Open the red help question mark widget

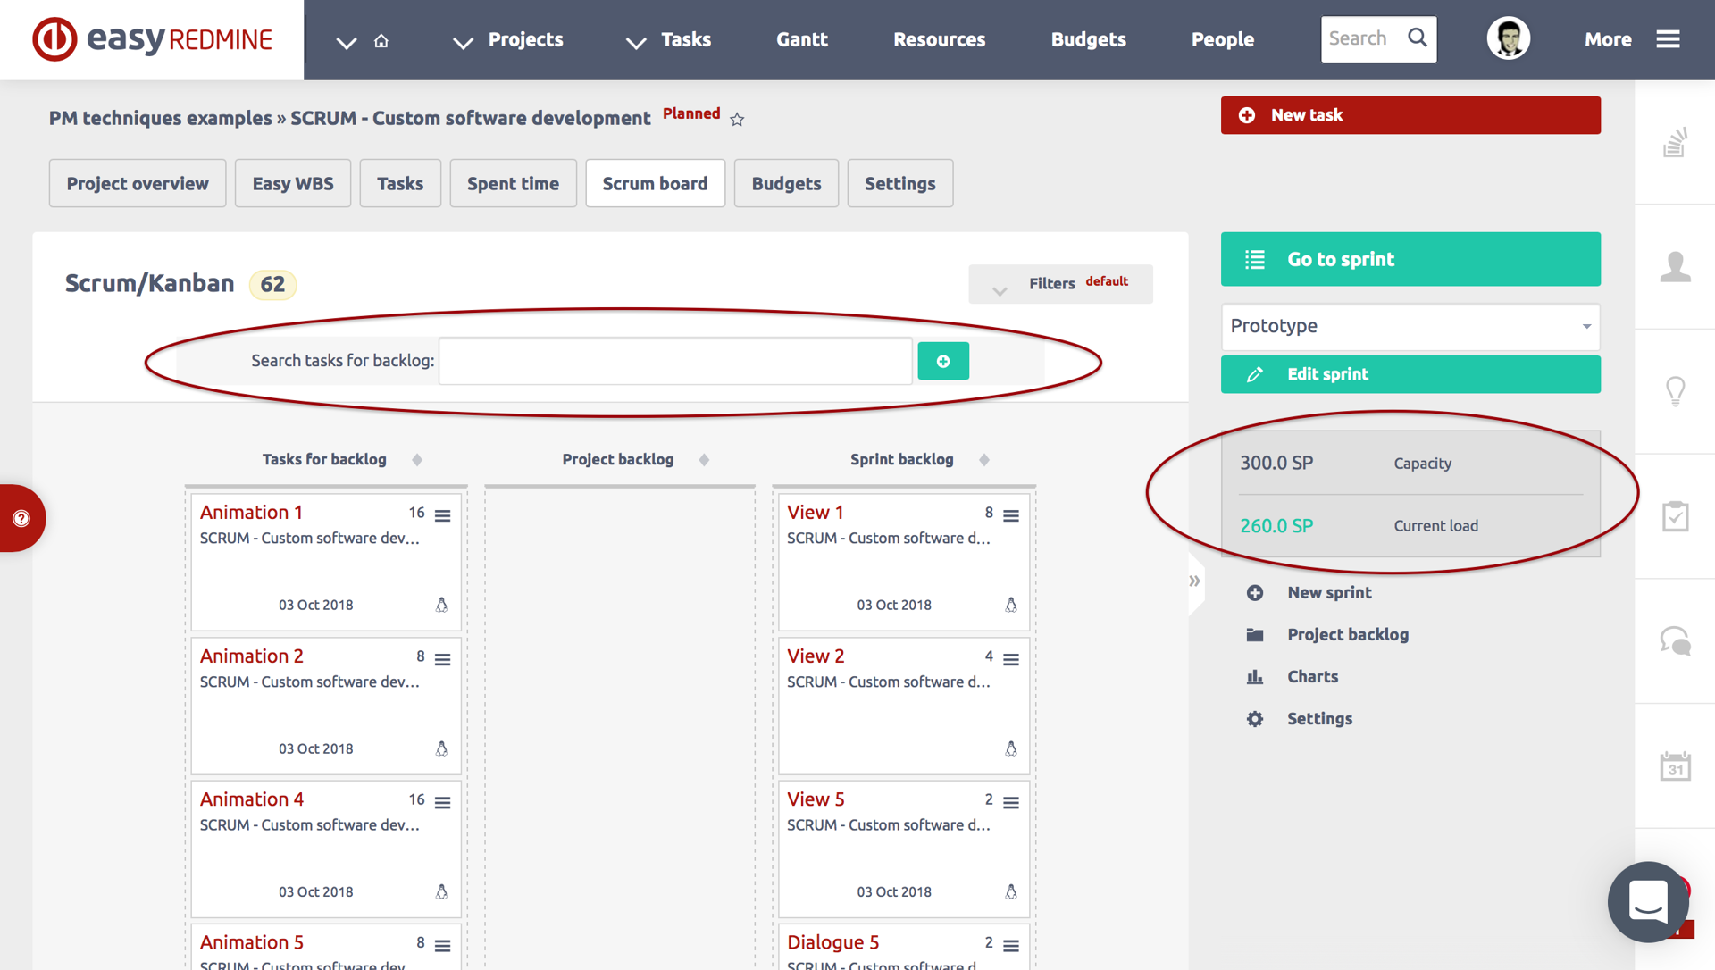click(x=21, y=518)
